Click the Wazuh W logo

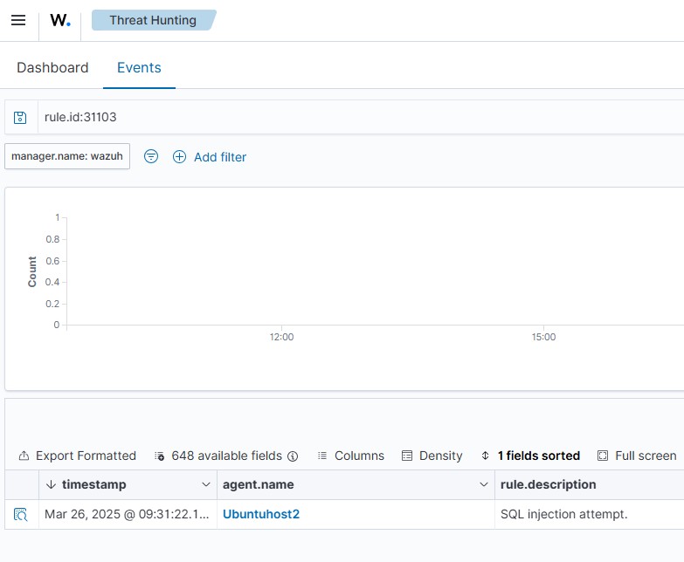pyautogui.click(x=60, y=20)
